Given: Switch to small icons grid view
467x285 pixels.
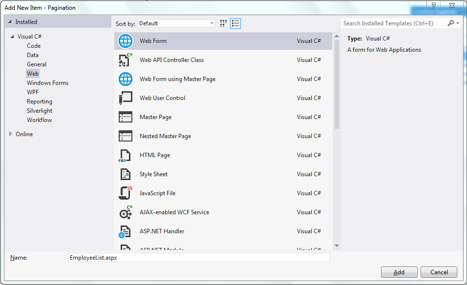Looking at the screenshot, I should (223, 23).
